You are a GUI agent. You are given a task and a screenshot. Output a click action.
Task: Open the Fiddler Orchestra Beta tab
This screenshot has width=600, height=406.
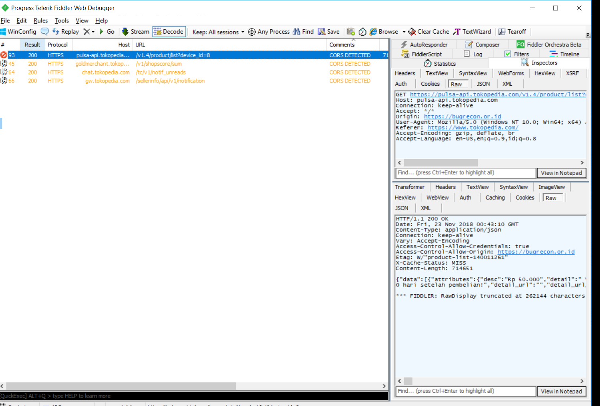coord(549,44)
